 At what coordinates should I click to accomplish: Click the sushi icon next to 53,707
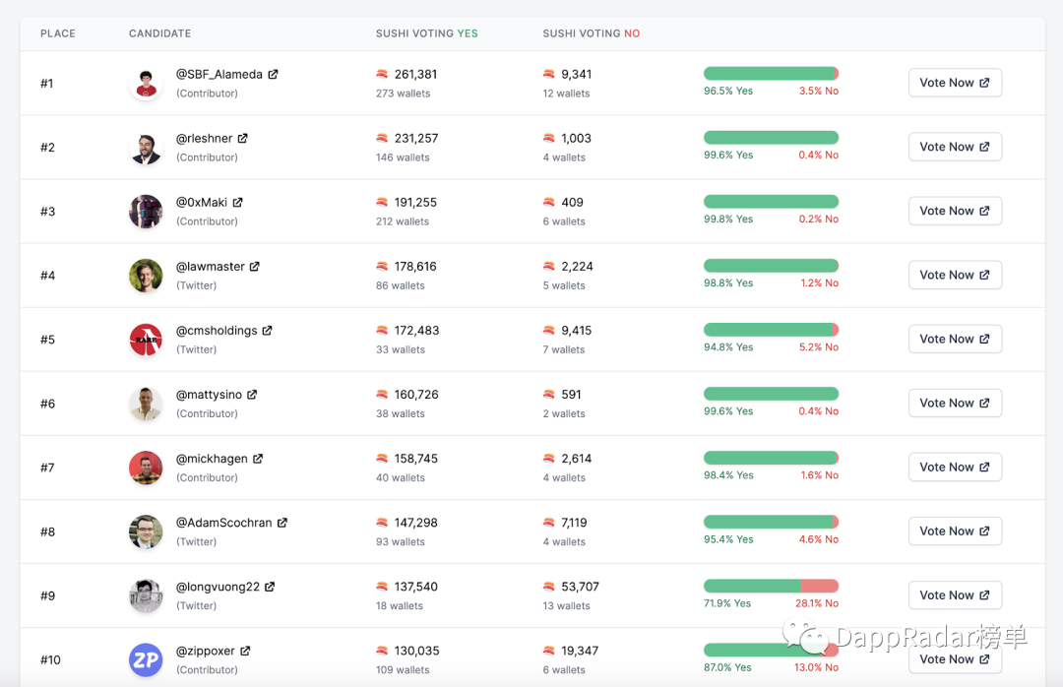pyautogui.click(x=549, y=587)
